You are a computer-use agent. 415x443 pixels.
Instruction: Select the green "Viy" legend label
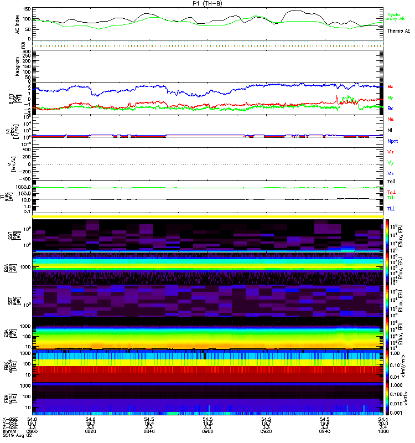391,163
